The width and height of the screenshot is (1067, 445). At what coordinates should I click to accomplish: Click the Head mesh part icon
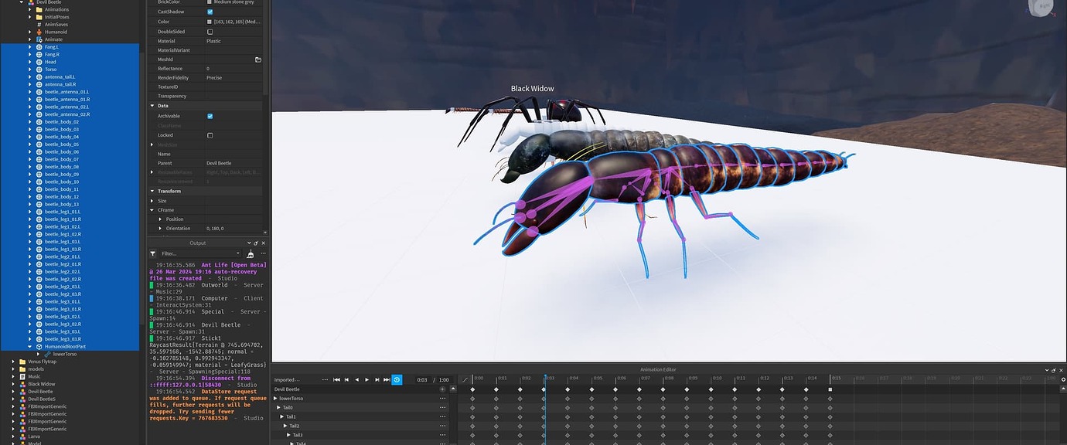click(x=39, y=62)
